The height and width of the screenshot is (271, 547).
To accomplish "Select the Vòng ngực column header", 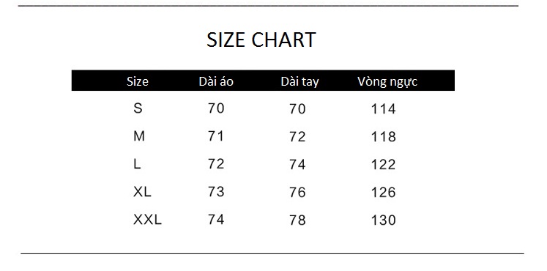I will 387,81.
